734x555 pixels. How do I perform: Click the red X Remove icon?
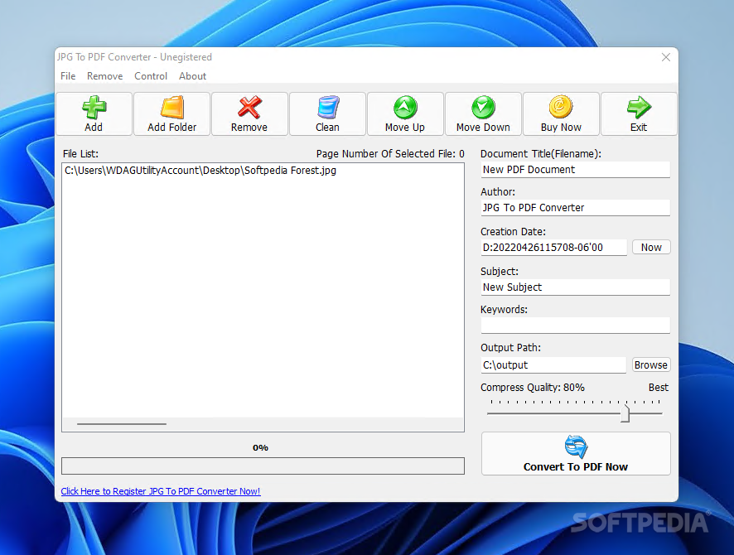click(x=249, y=107)
